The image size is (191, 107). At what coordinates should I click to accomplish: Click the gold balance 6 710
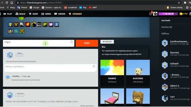click(184, 14)
